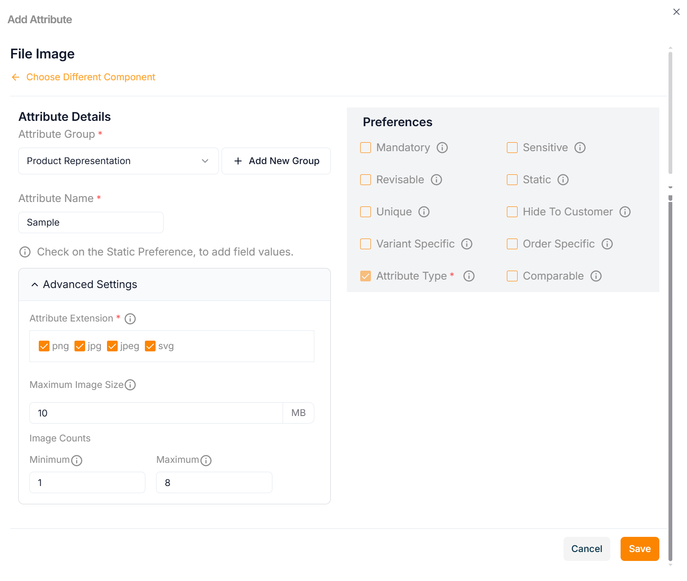Click the info icon beside Variant Specific
687x581 pixels.
click(x=466, y=244)
